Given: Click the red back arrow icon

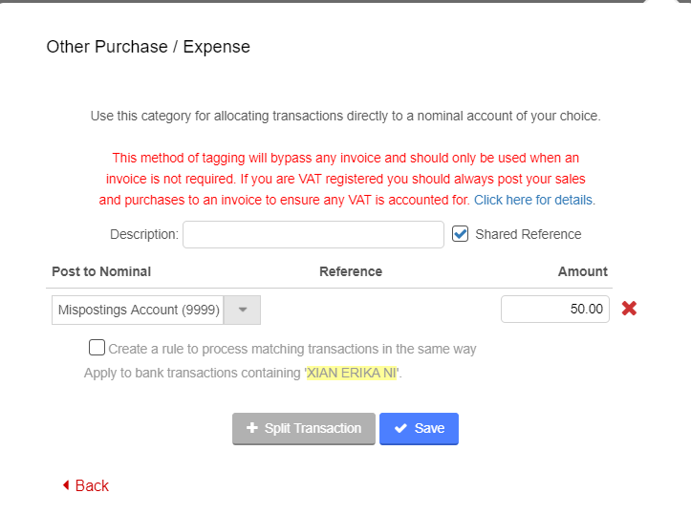Looking at the screenshot, I should [x=66, y=485].
